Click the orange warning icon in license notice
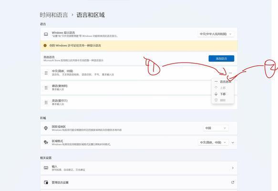Image resolution: width=278 pixels, height=191 pixels. pyautogui.click(x=45, y=45)
